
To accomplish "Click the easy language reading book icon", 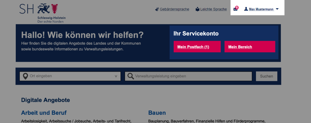I will coord(197,9).
